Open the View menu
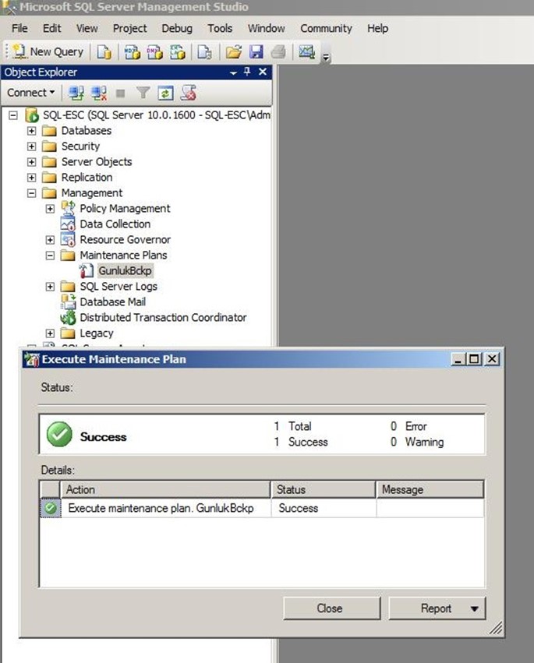This screenshot has width=534, height=663. click(87, 28)
